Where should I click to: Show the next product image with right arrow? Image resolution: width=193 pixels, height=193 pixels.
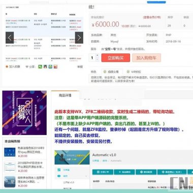point(79,38)
